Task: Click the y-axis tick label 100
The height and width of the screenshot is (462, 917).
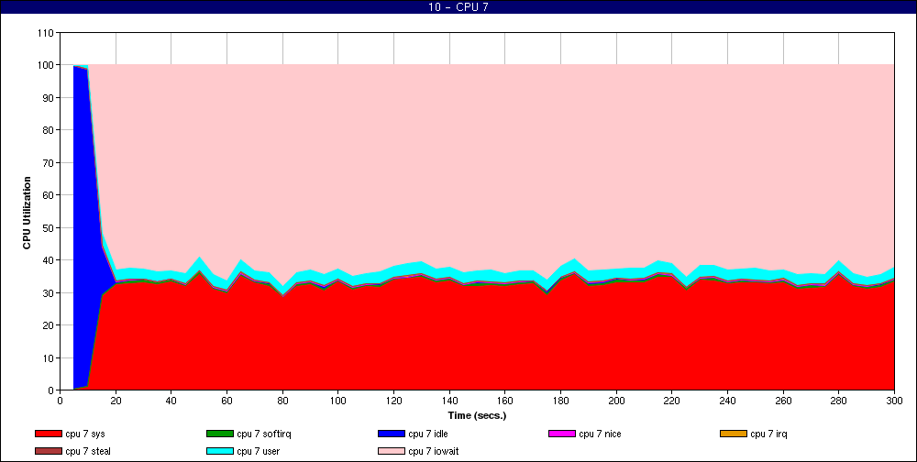Action: 48,65
